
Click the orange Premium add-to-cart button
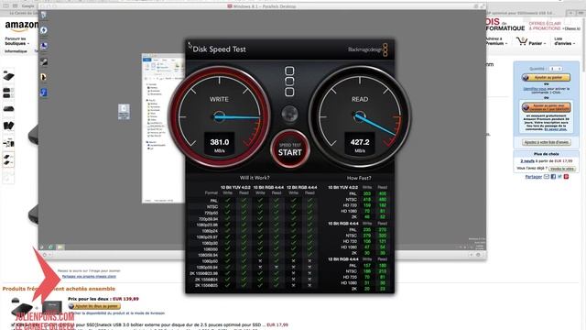pyautogui.click(x=546, y=107)
